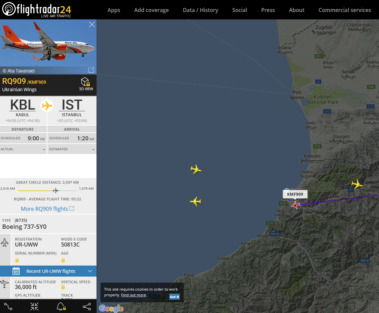379x313 pixels.
Task: Click the Kam Air aircraft photo
Action: 48,43
